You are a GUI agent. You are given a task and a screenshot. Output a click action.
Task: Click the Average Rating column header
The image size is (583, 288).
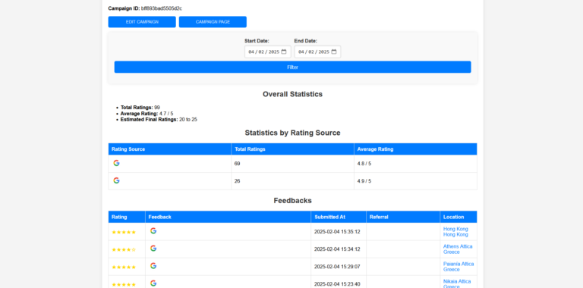pyautogui.click(x=415, y=149)
